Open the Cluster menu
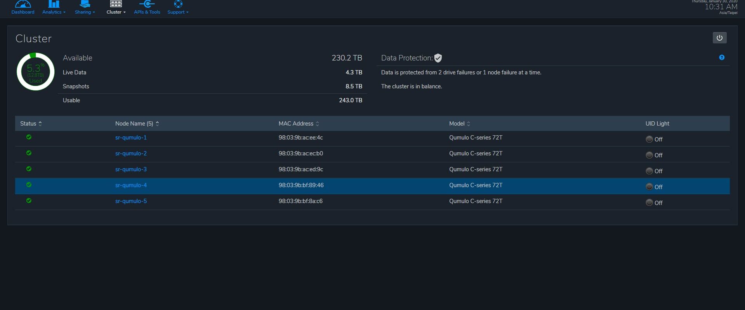This screenshot has width=745, height=310. click(116, 12)
